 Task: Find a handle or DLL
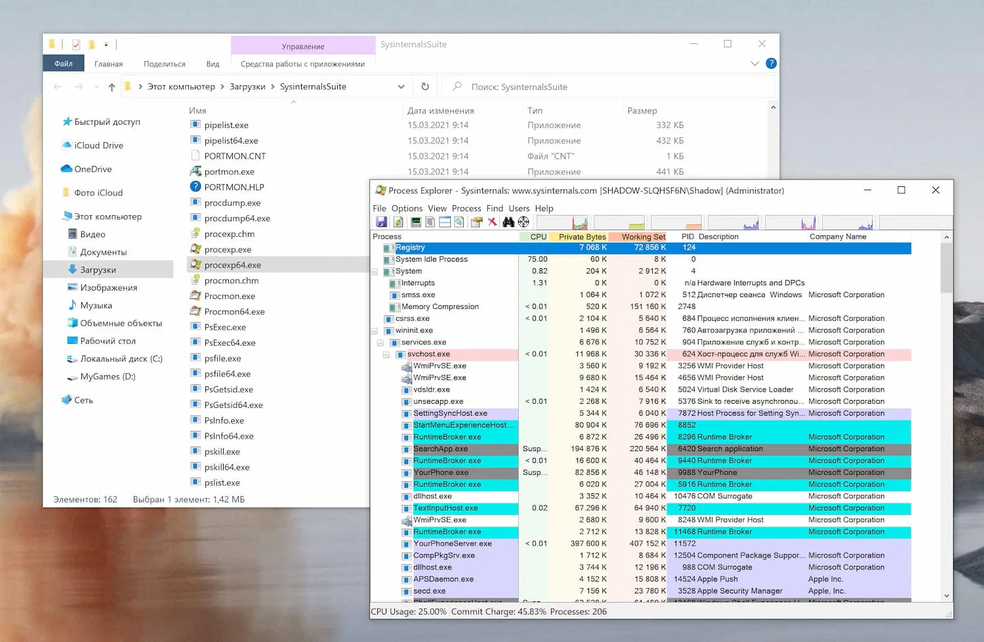pyautogui.click(x=508, y=222)
